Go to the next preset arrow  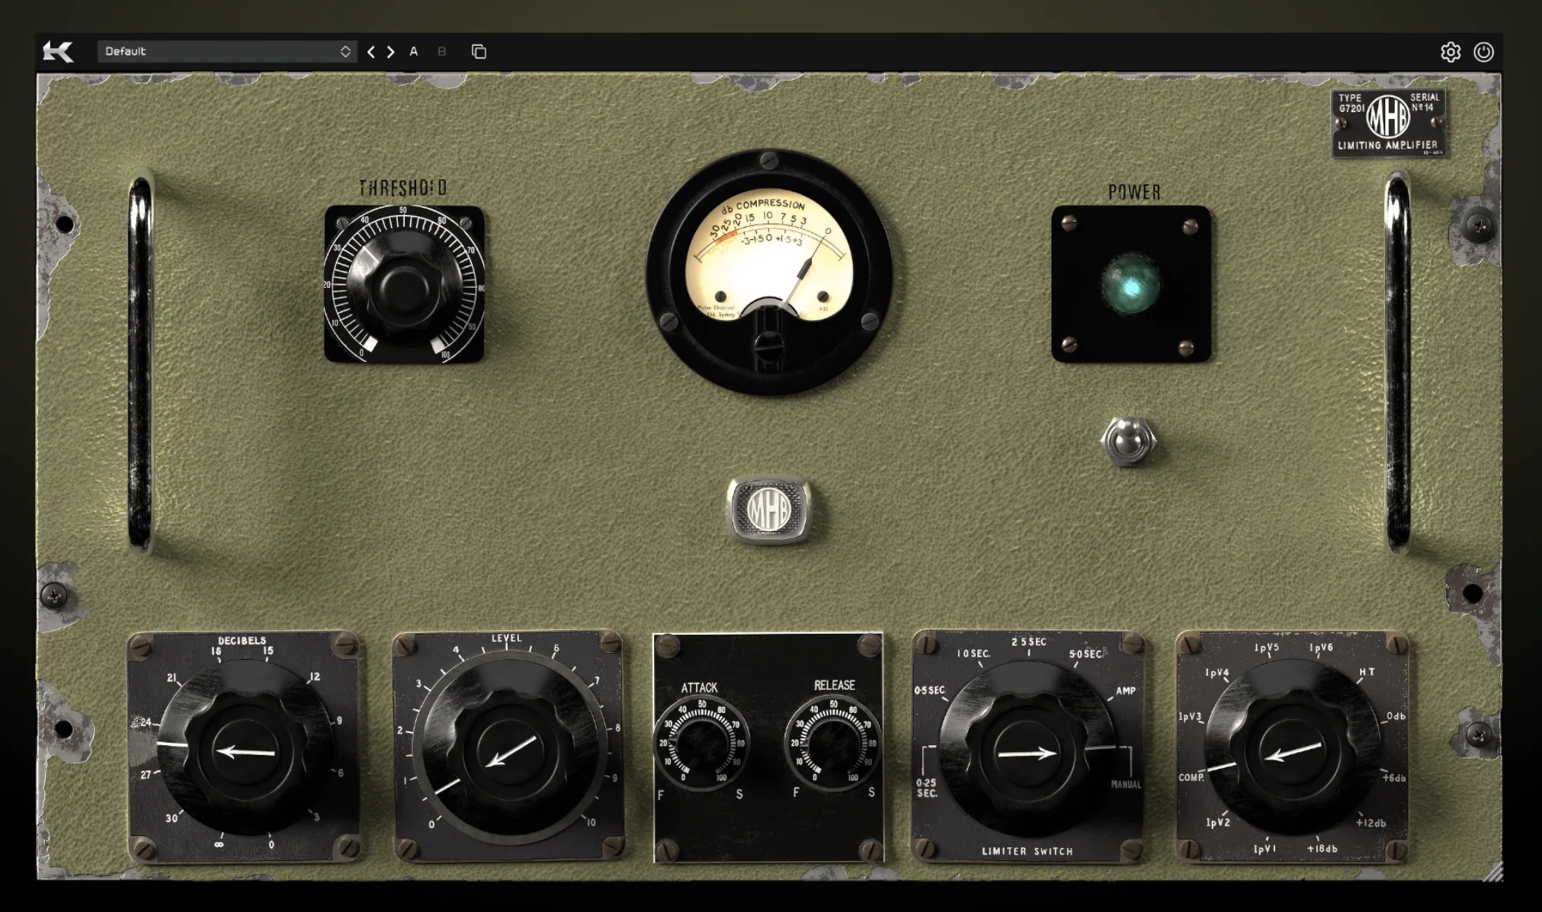(x=391, y=52)
